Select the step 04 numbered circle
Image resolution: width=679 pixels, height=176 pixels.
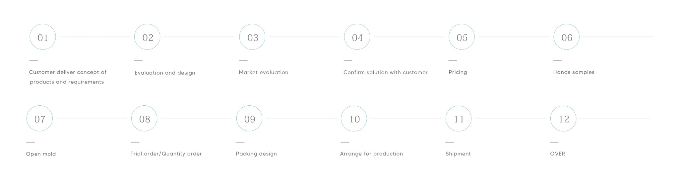click(x=357, y=37)
